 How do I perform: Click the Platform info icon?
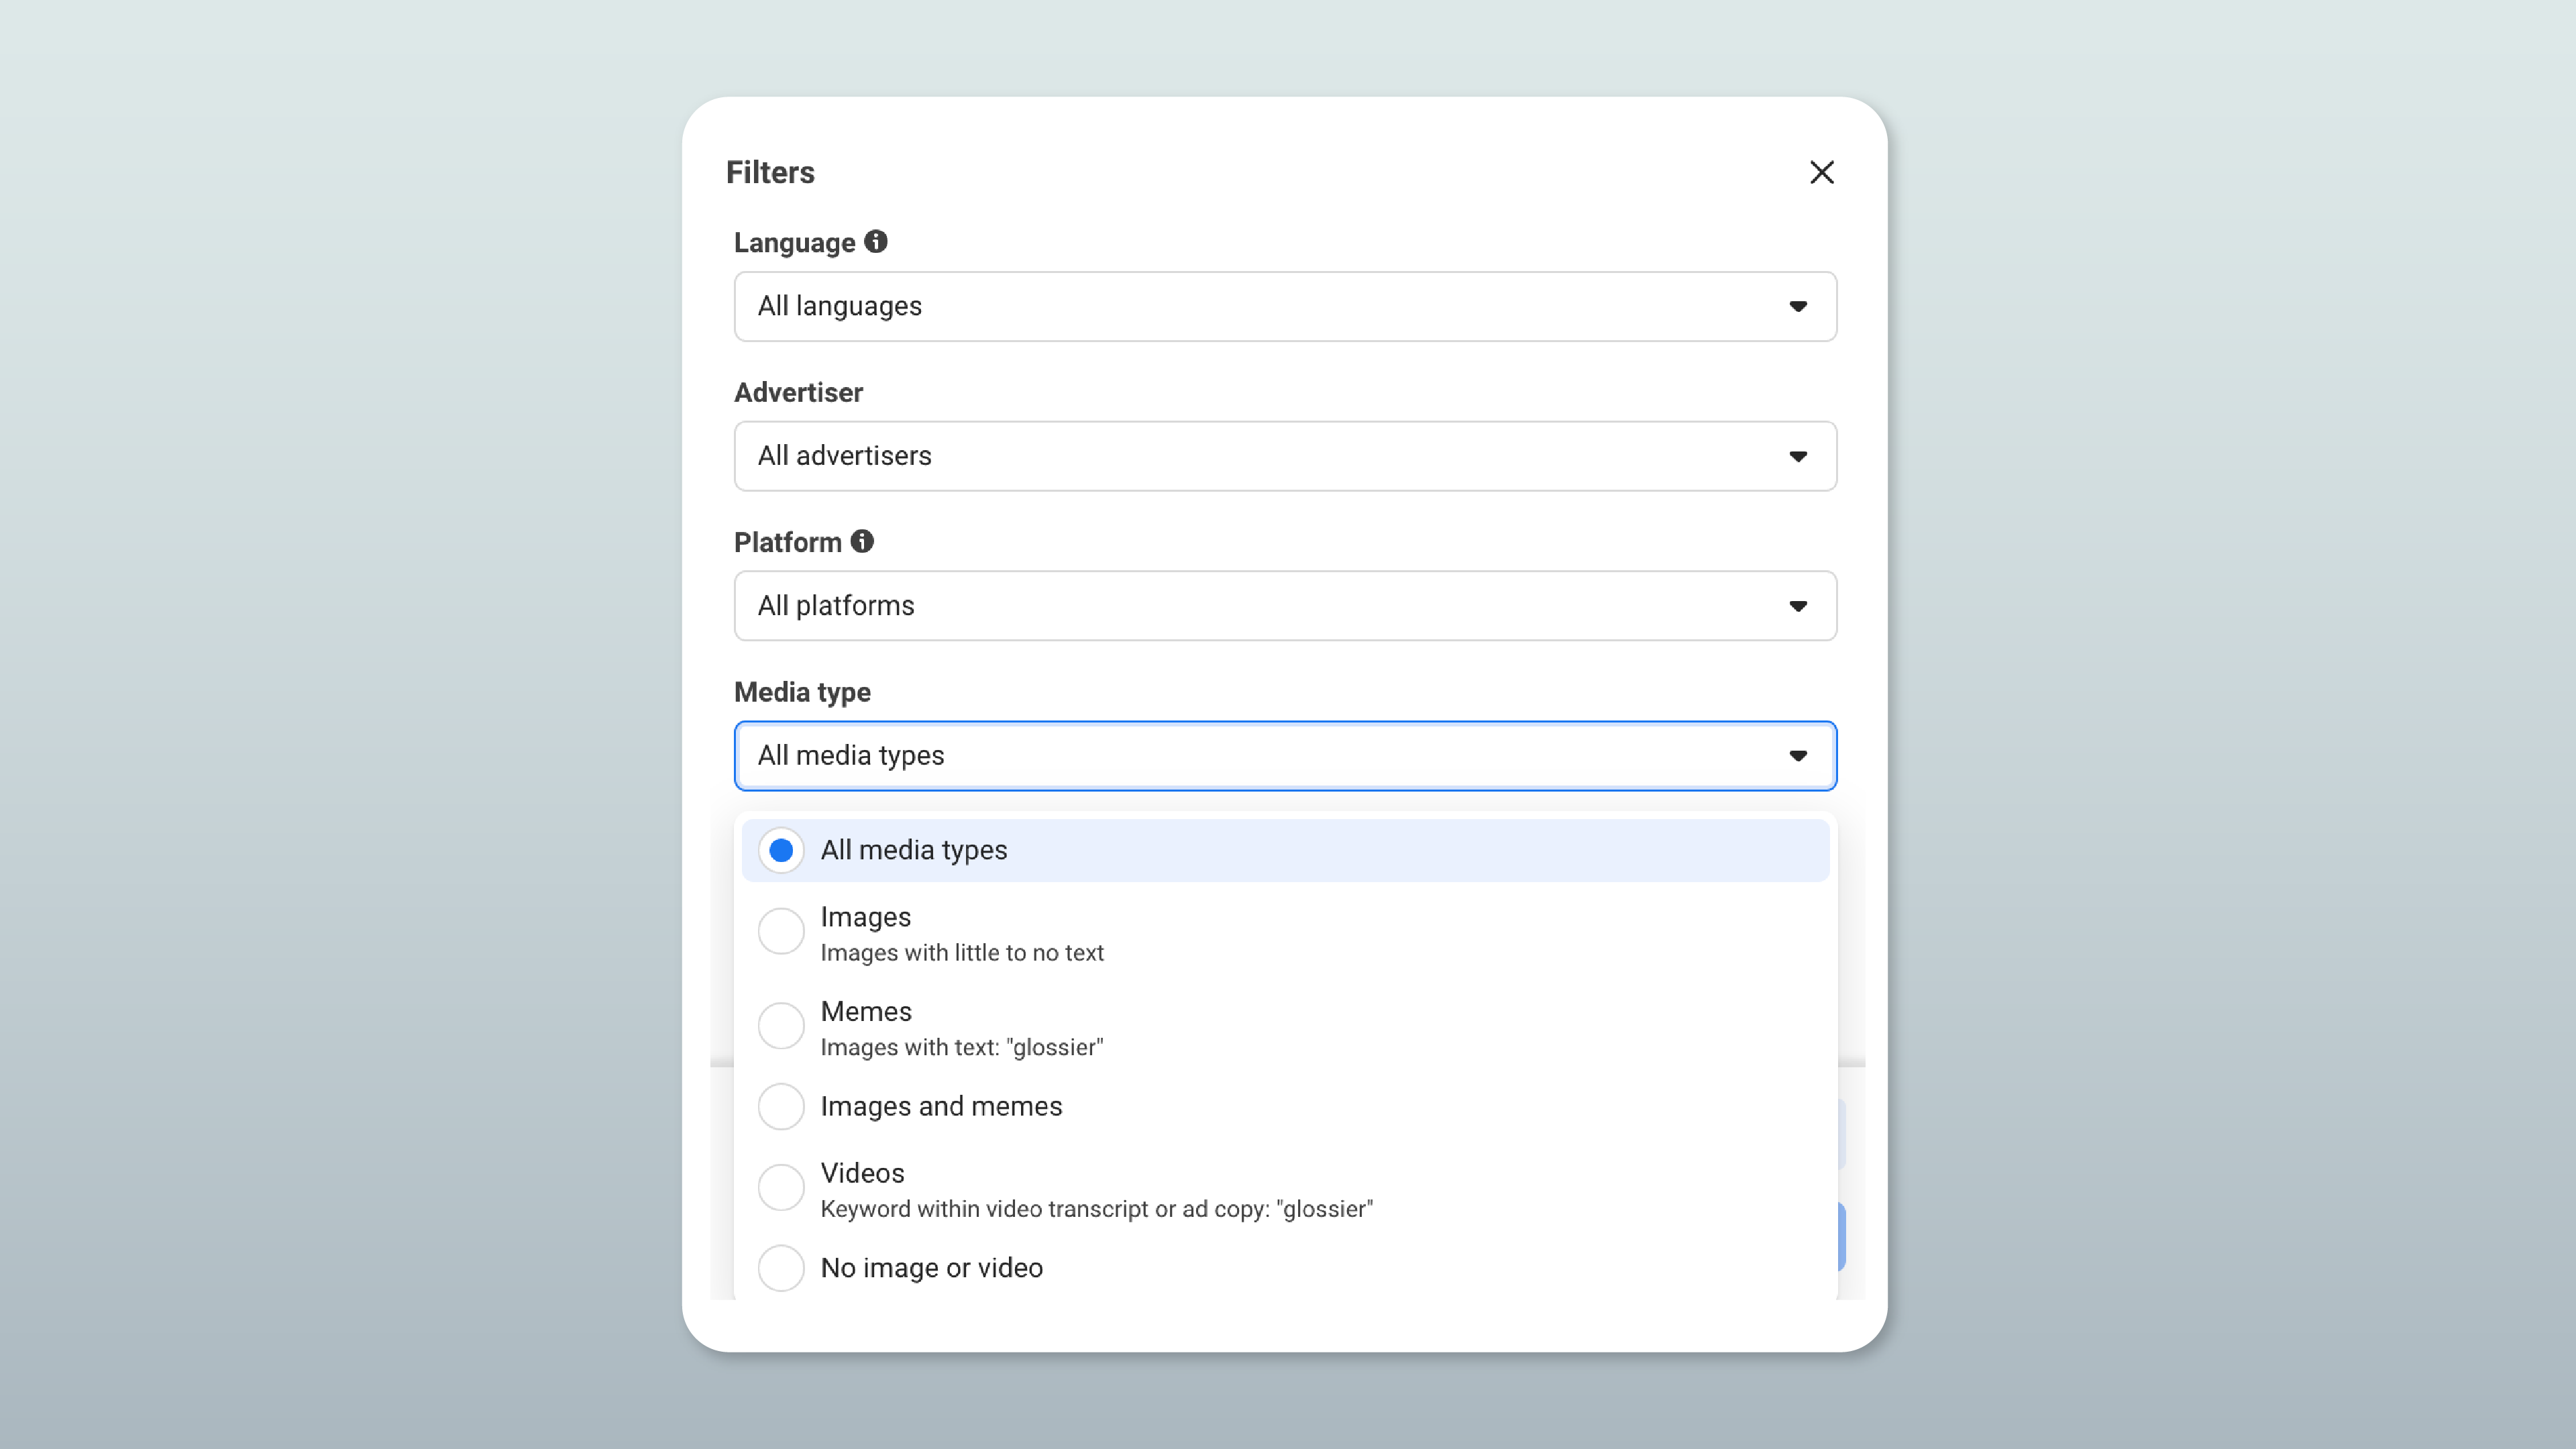862,541
